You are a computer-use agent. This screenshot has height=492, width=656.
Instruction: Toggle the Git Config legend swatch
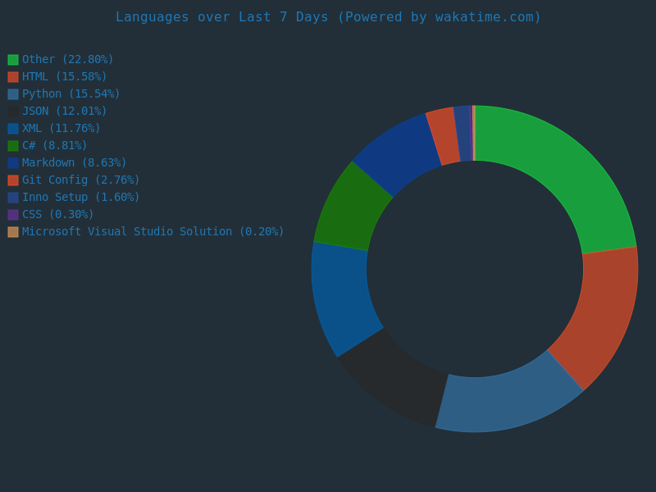[x=13, y=180]
